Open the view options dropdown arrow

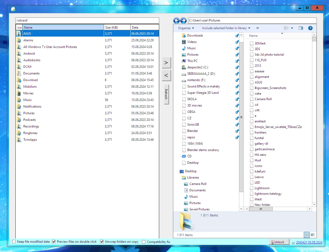click(292, 28)
